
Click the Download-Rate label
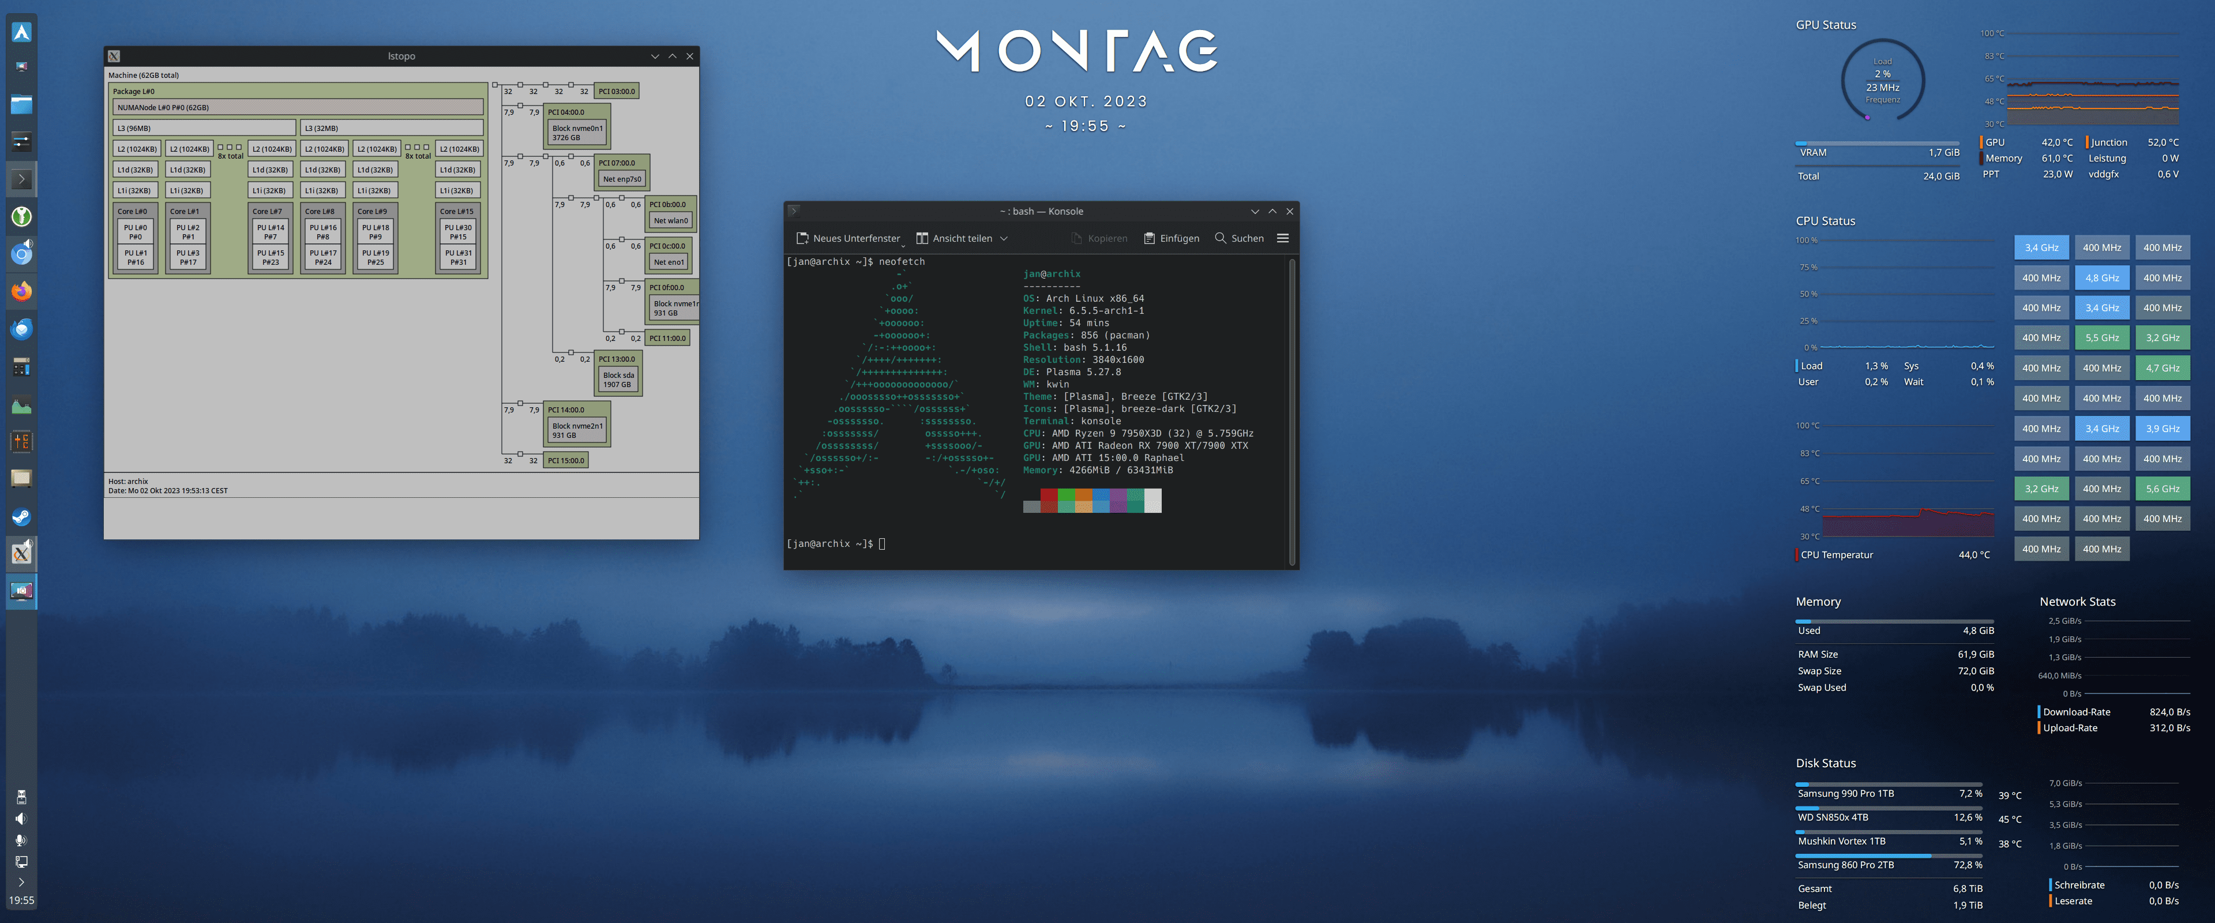(2076, 711)
